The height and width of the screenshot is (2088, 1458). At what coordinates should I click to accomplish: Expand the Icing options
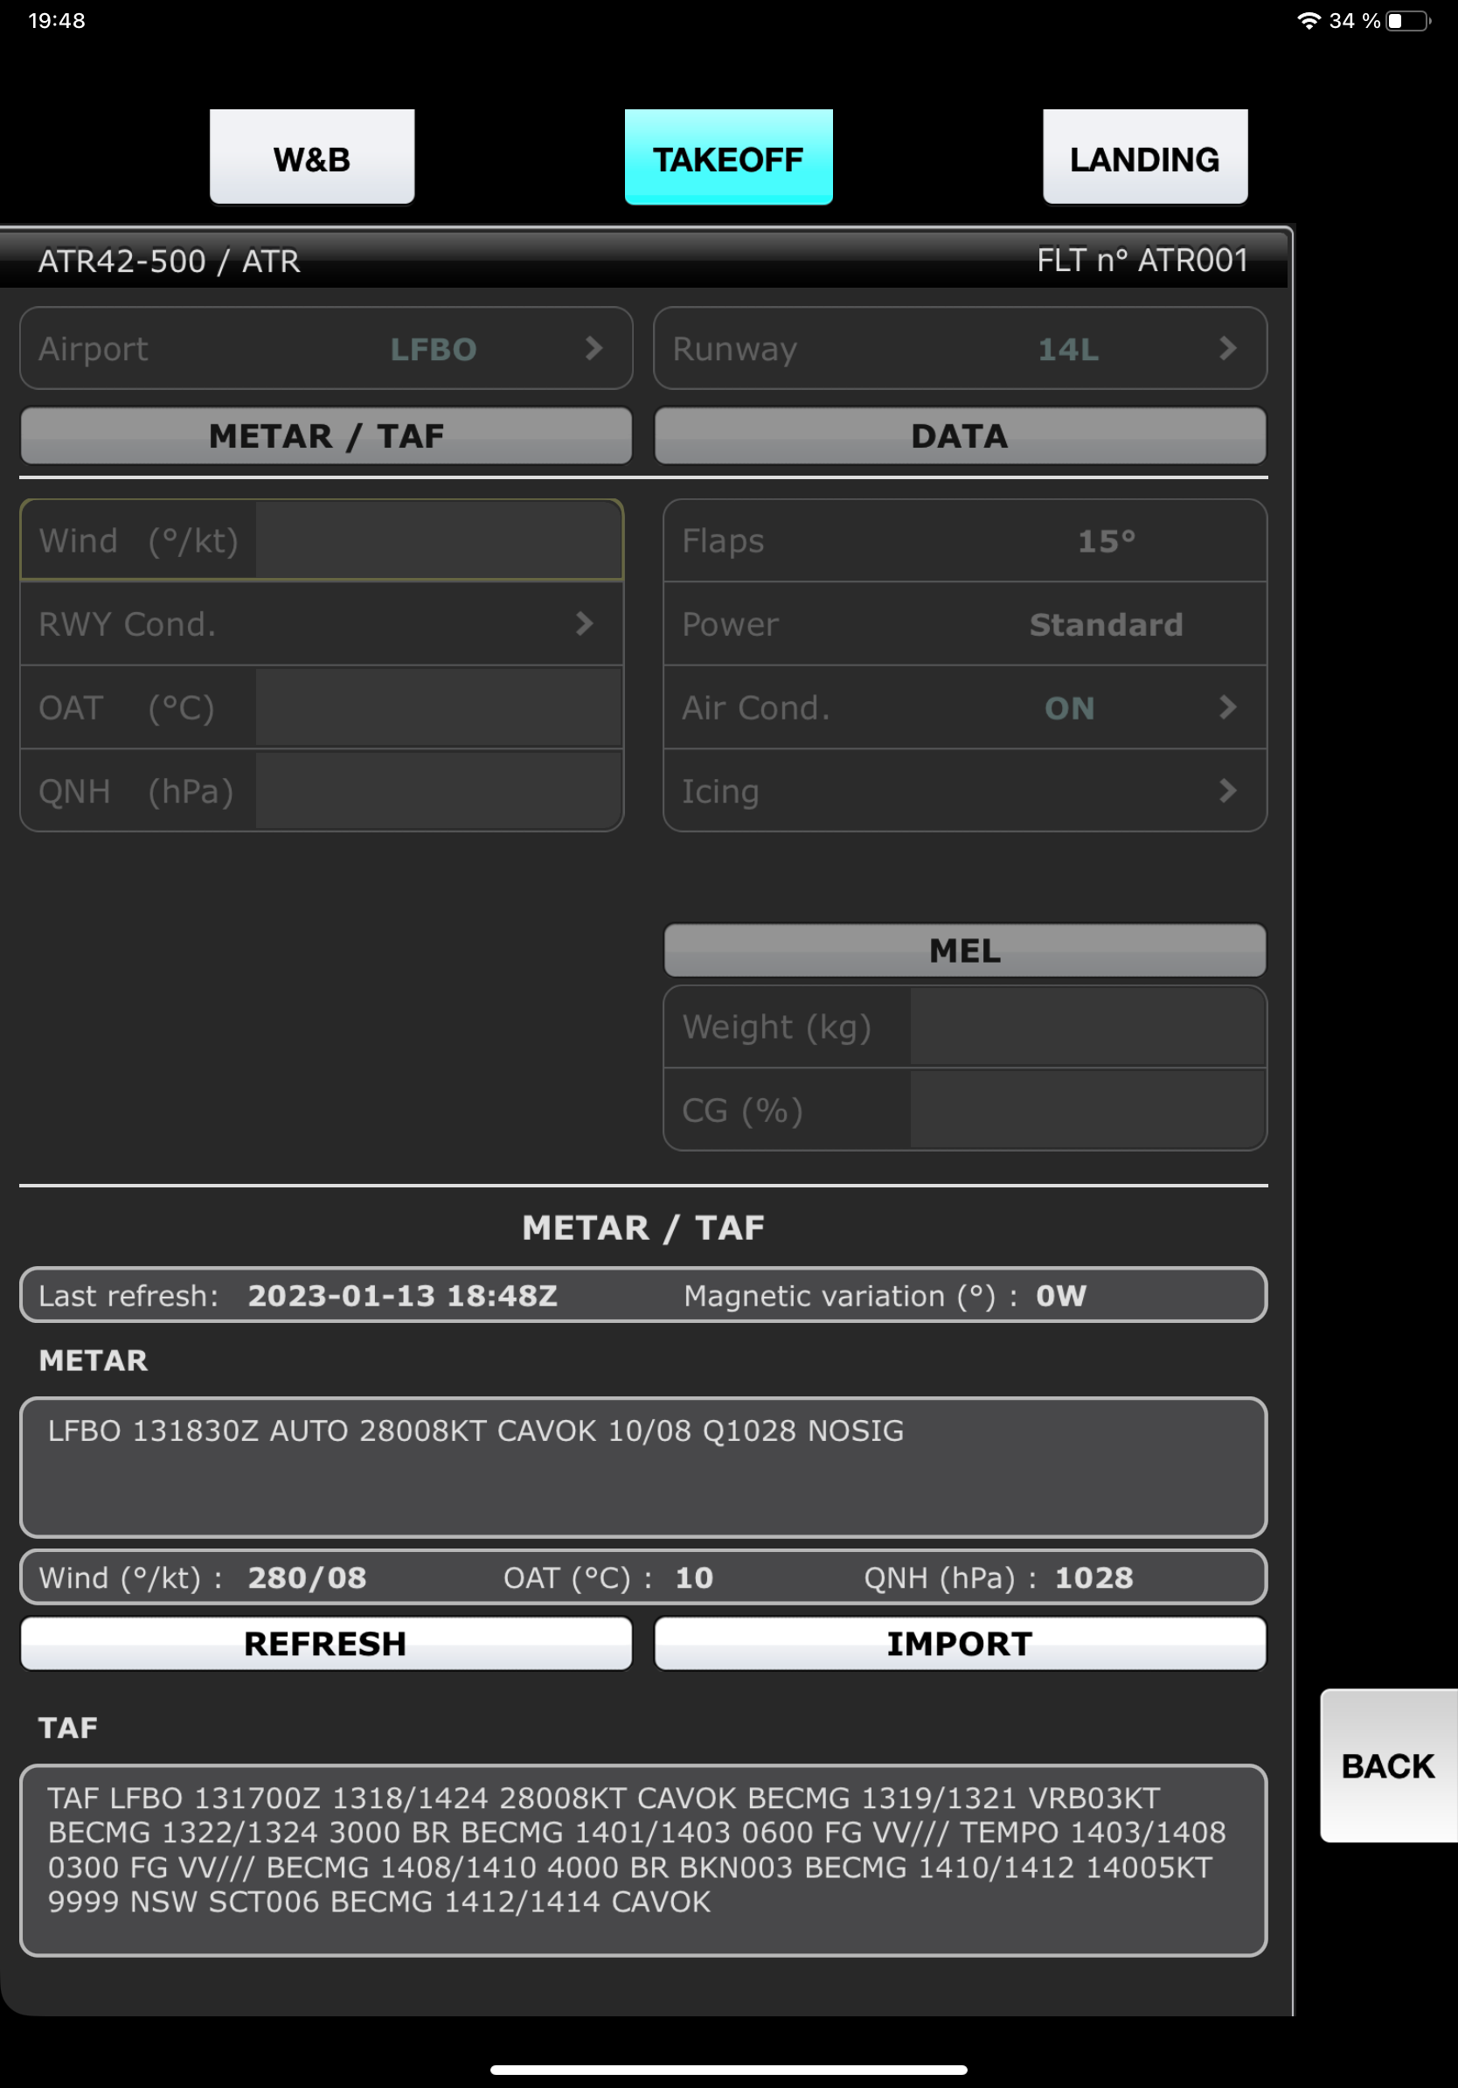click(964, 791)
